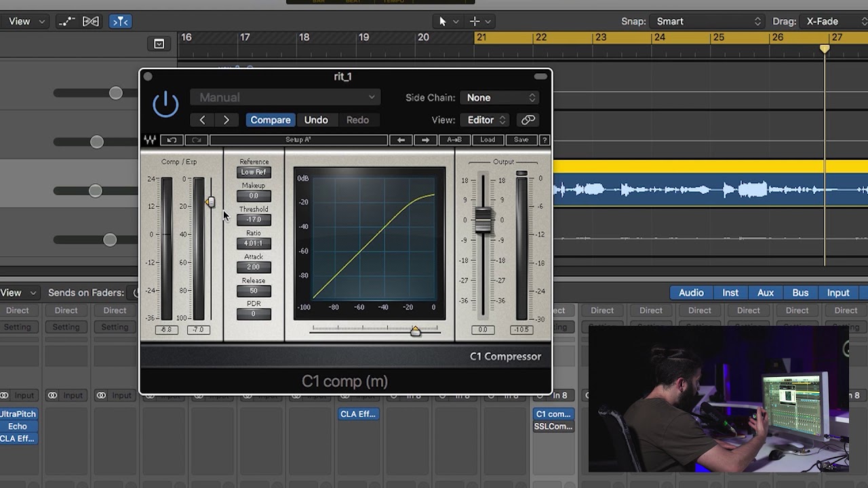The image size is (868, 488).
Task: Click the Output 0.0 value field
Action: coord(483,330)
